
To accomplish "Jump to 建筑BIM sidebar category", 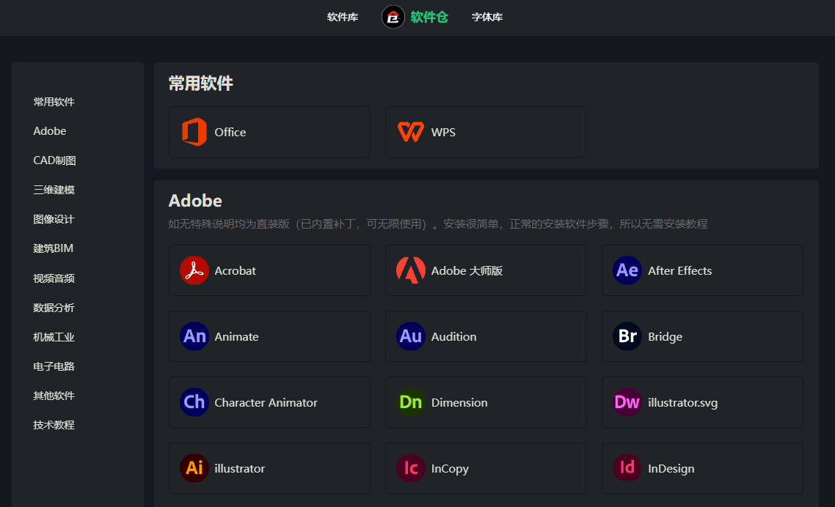I will 54,248.
